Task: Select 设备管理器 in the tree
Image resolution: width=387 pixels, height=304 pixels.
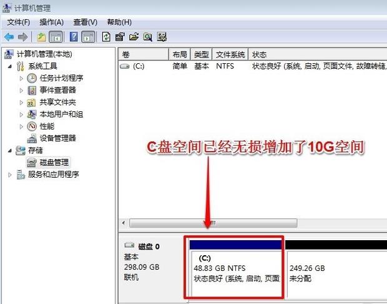Action: 58,138
